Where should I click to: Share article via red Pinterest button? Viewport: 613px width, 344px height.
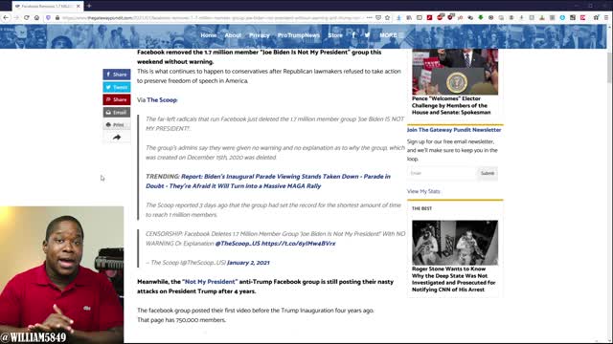pos(117,99)
